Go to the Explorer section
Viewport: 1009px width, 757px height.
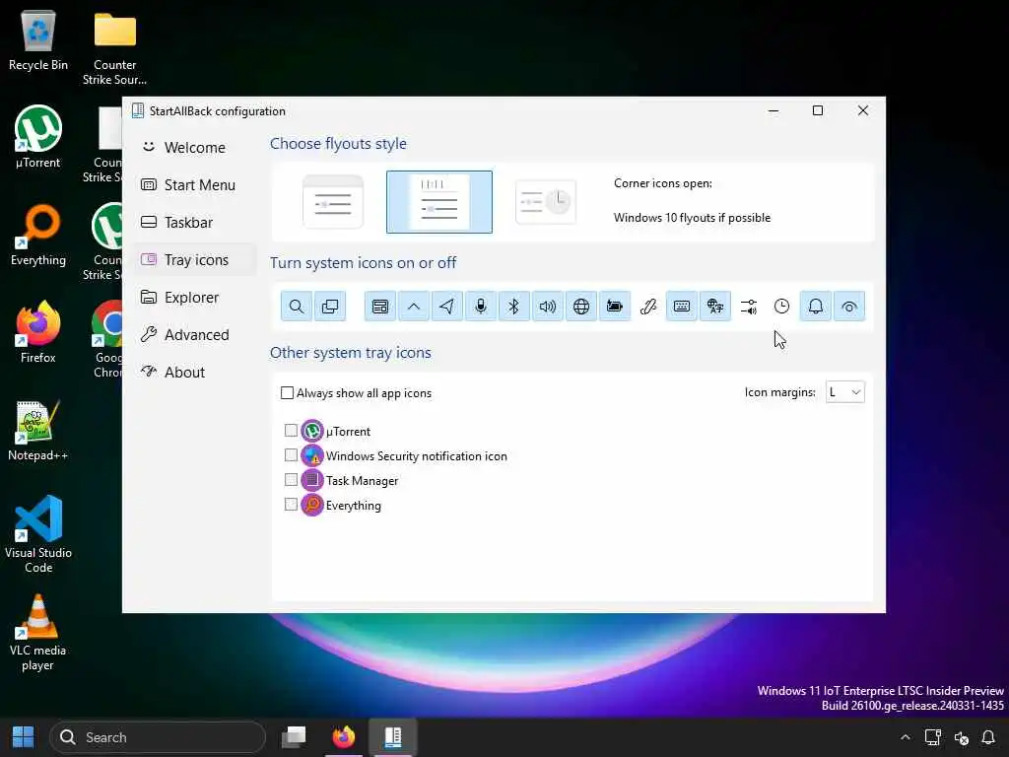pyautogui.click(x=196, y=298)
